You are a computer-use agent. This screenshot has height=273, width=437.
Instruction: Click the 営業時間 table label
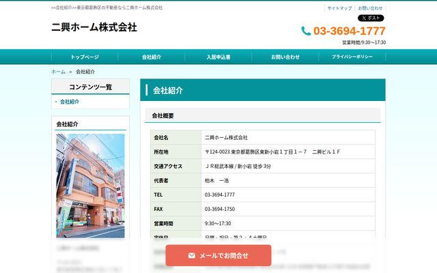click(163, 223)
